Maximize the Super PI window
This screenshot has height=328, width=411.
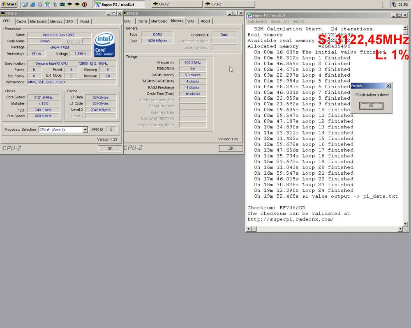pyautogui.click(x=399, y=16)
